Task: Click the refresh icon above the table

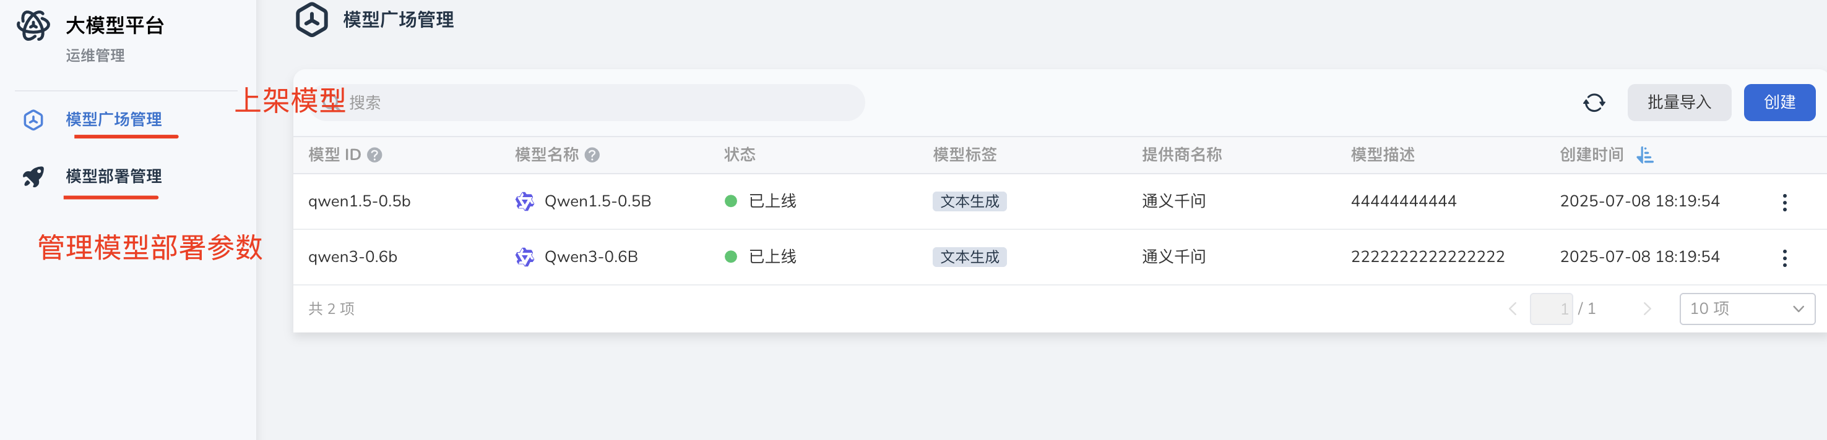Action: (x=1595, y=102)
